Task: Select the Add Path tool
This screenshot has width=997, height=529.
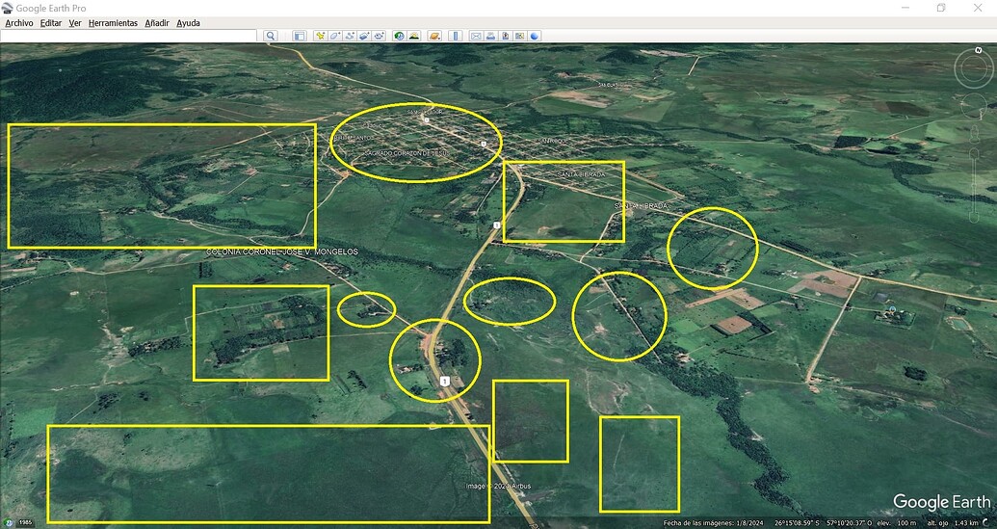Action: coord(350,36)
